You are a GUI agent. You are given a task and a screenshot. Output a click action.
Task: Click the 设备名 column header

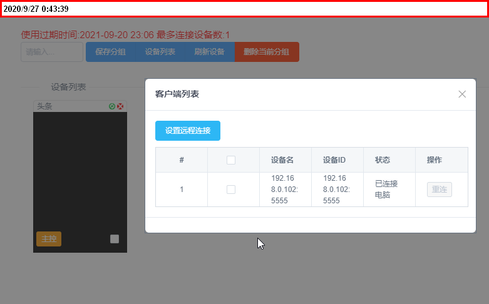[x=282, y=160]
